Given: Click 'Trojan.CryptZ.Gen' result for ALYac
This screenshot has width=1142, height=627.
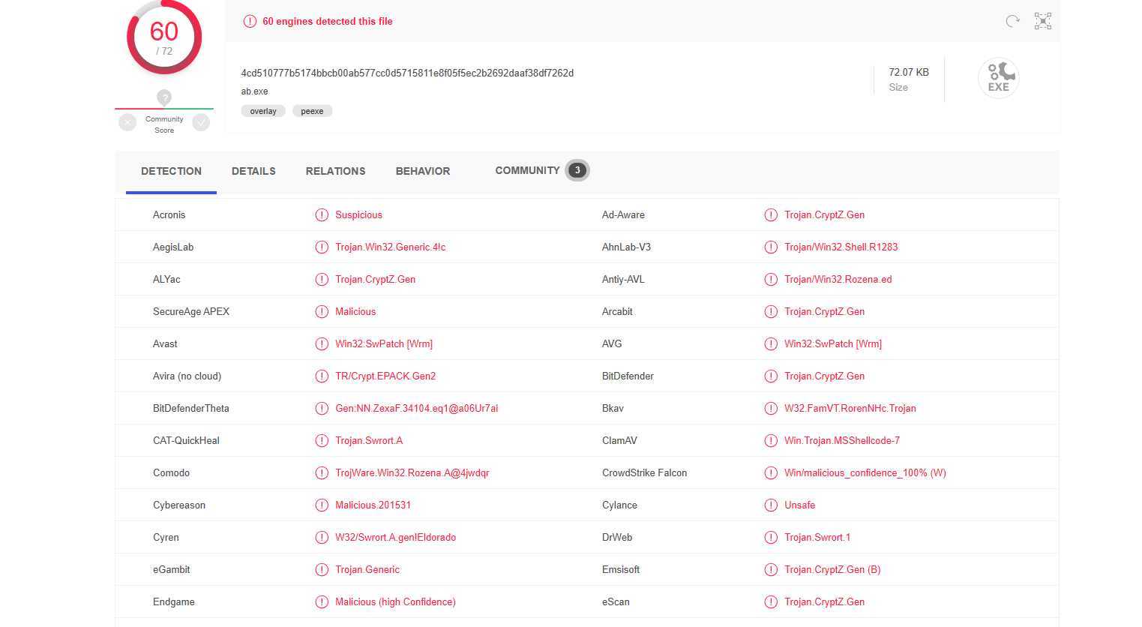Looking at the screenshot, I should (x=375, y=279).
